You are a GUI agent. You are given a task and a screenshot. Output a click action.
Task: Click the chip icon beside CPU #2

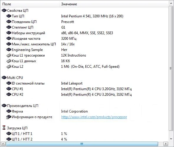9,94
